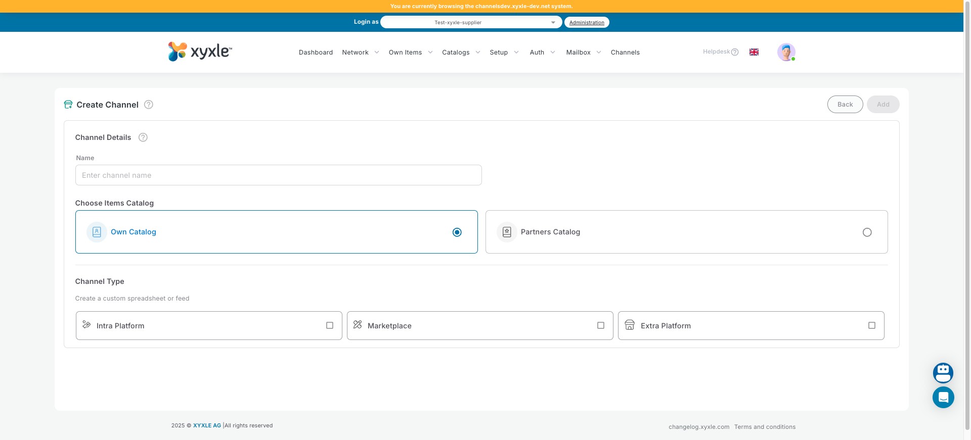Image resolution: width=971 pixels, height=440 pixels.
Task: Expand the Network menu
Action: (x=360, y=53)
